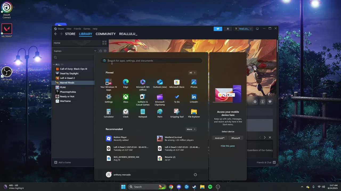Open Chrome from the taskbar
This screenshot has height=191, width=341.
click(x=171, y=187)
